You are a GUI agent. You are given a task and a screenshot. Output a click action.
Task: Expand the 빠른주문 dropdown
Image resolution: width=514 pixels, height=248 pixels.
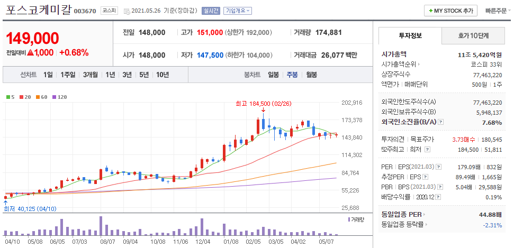[x=498, y=11]
